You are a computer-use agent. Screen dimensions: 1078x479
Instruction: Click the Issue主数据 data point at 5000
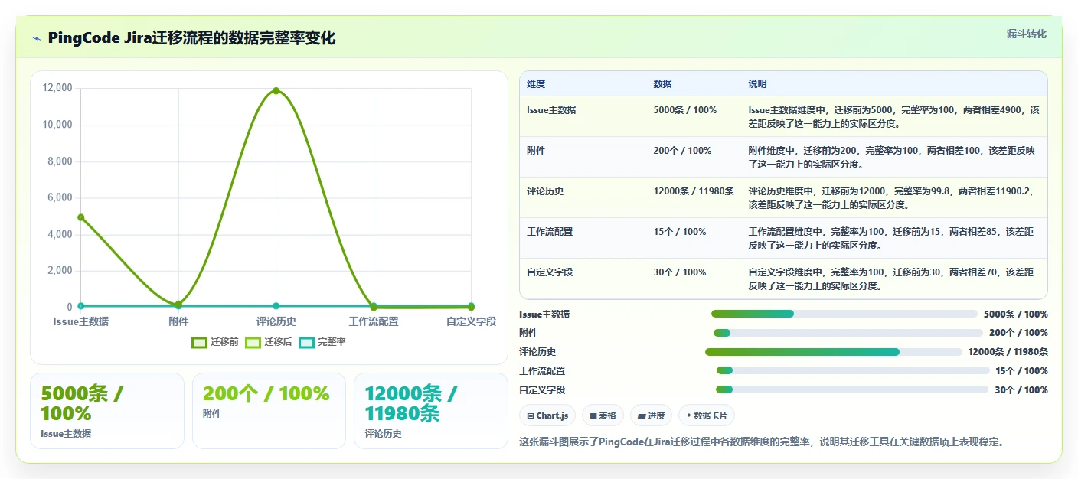[x=80, y=217]
